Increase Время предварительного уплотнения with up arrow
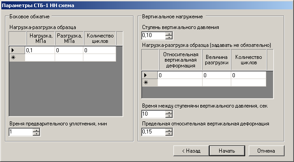This screenshot has height=162, width=294. click(36, 130)
